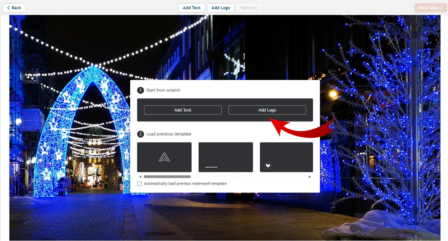The image size is (448, 241).
Task: Click Add Text in the top toolbar
Action: pos(192,8)
